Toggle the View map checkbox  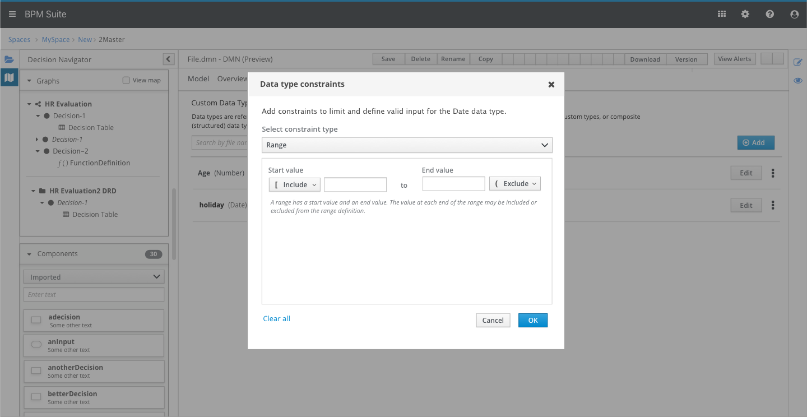coord(126,80)
